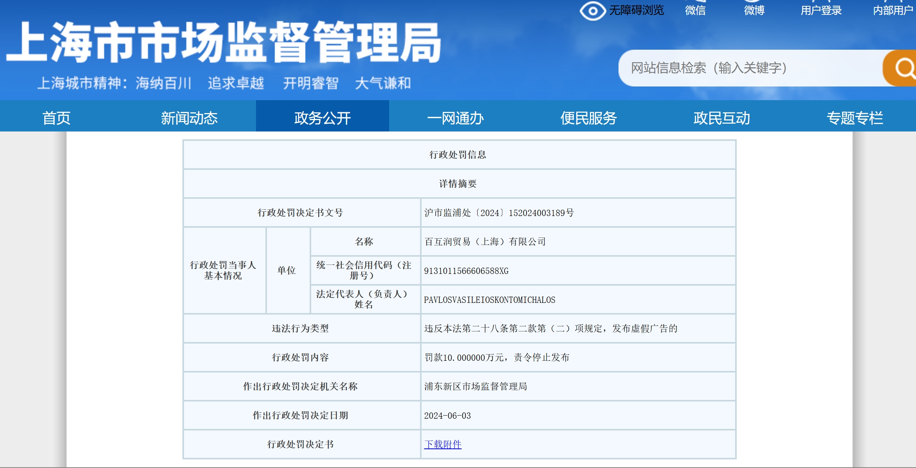Focus the 网站信息检索 search field

tap(744, 68)
